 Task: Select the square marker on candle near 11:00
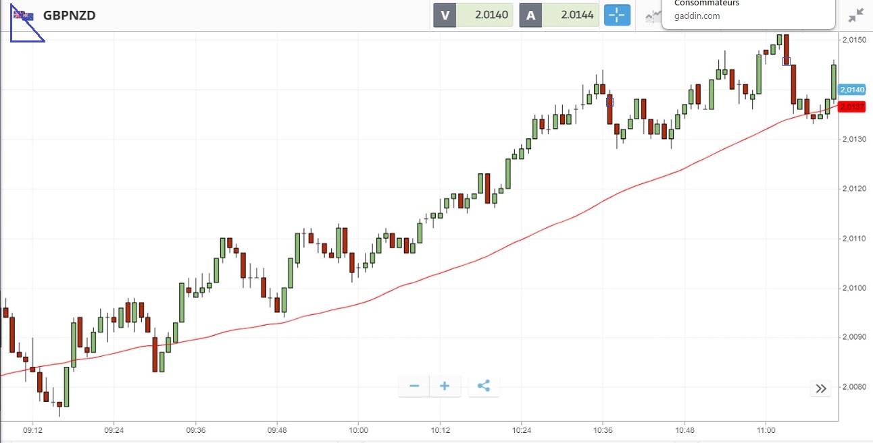click(x=786, y=61)
